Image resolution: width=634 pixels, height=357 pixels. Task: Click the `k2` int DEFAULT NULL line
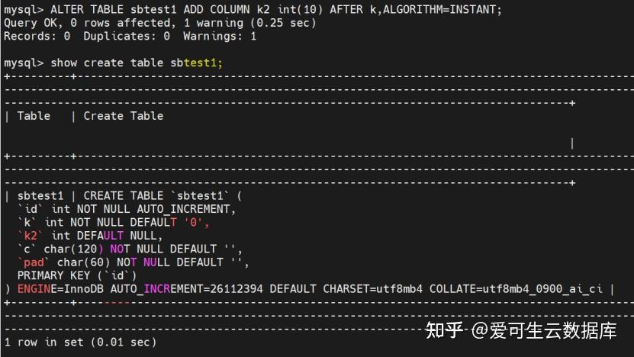[x=90, y=236]
